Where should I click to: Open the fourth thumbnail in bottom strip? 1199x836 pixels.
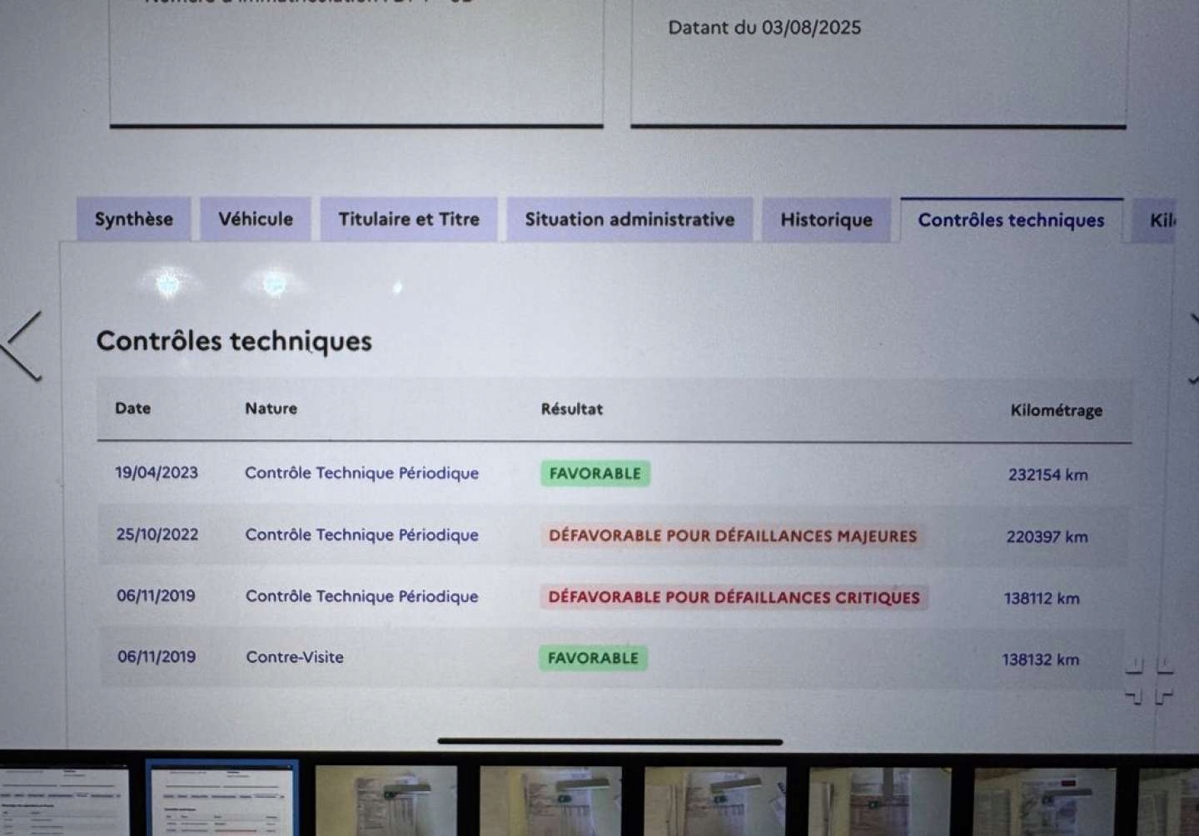[550, 800]
